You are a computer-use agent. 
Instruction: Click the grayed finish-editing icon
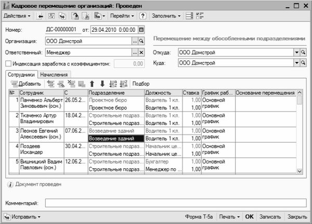(x=82, y=84)
